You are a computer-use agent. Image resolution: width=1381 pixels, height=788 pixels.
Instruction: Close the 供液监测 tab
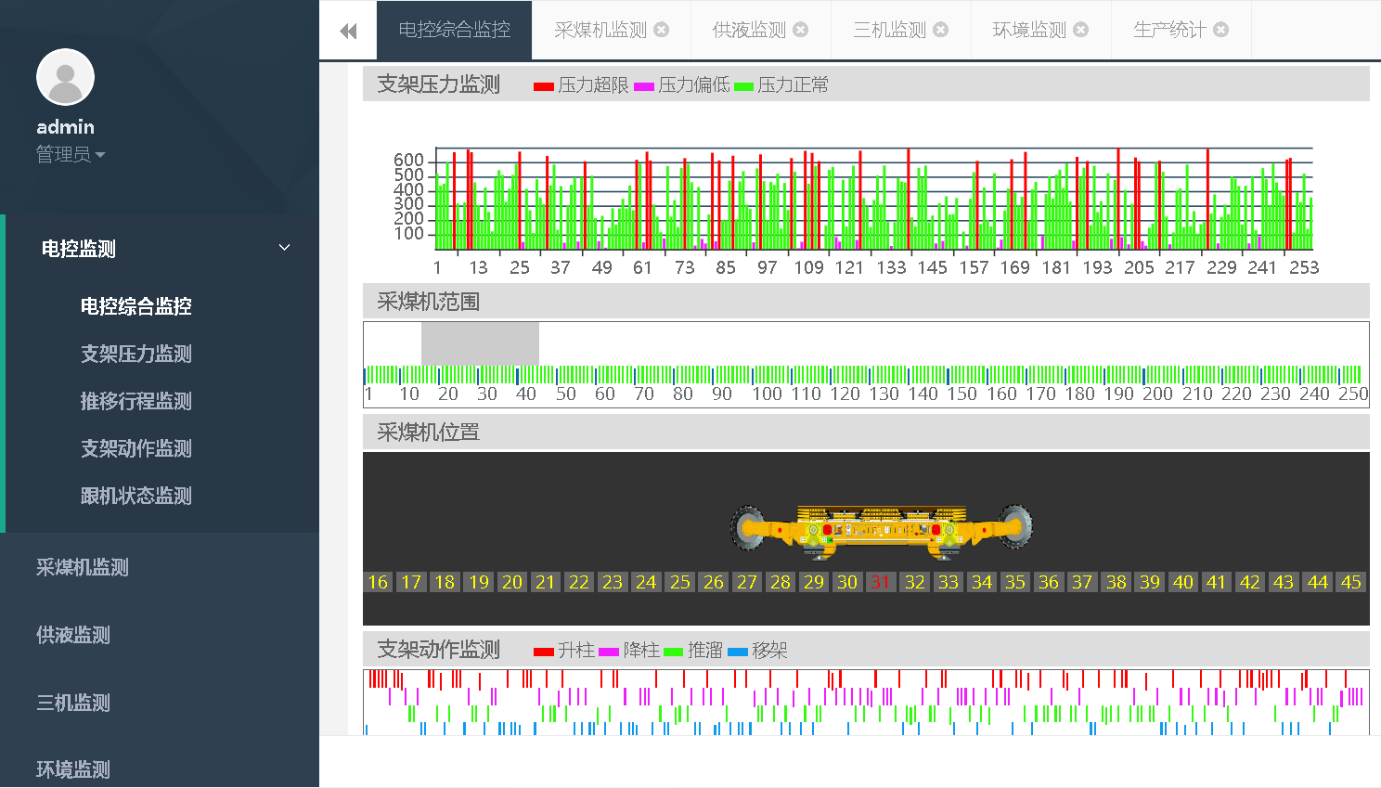(801, 30)
